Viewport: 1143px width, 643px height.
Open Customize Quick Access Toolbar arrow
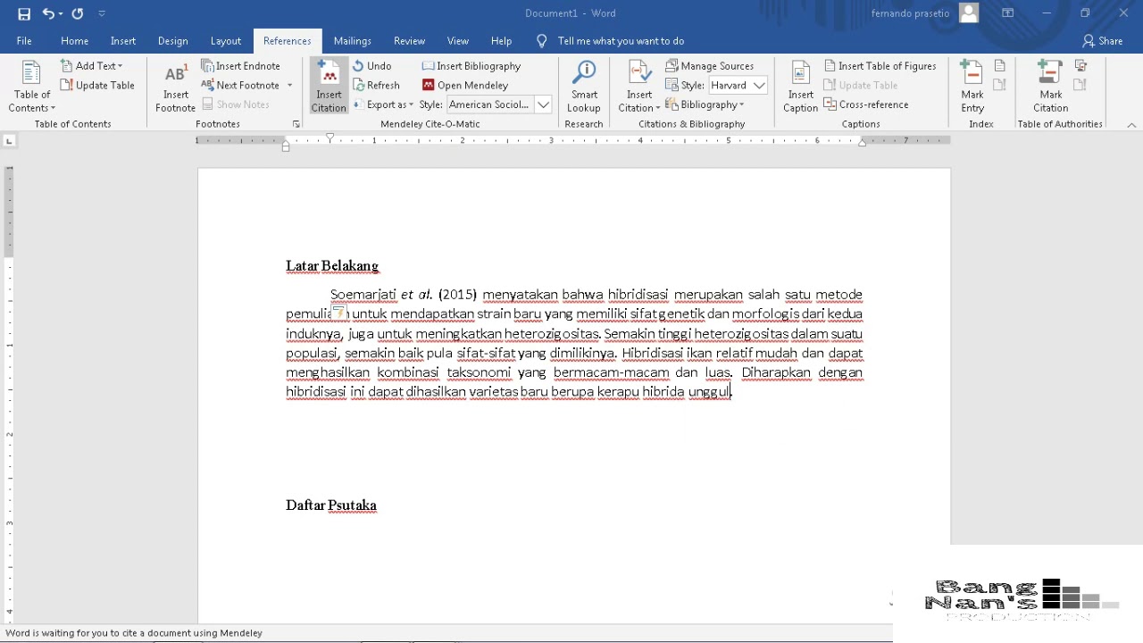click(x=102, y=13)
